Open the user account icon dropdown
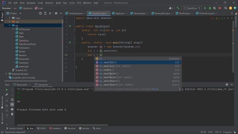The image size is (238, 134). click(171, 8)
